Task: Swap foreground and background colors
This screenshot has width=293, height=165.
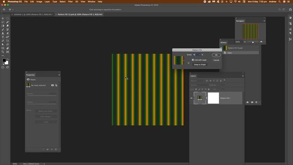Action: [x=8, y=59]
